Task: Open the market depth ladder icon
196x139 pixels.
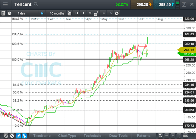Action: (x=177, y=5)
